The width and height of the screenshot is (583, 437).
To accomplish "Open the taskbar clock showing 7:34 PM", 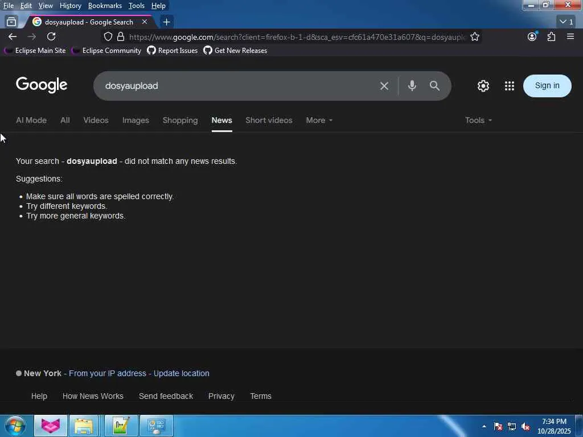I will click(x=554, y=426).
